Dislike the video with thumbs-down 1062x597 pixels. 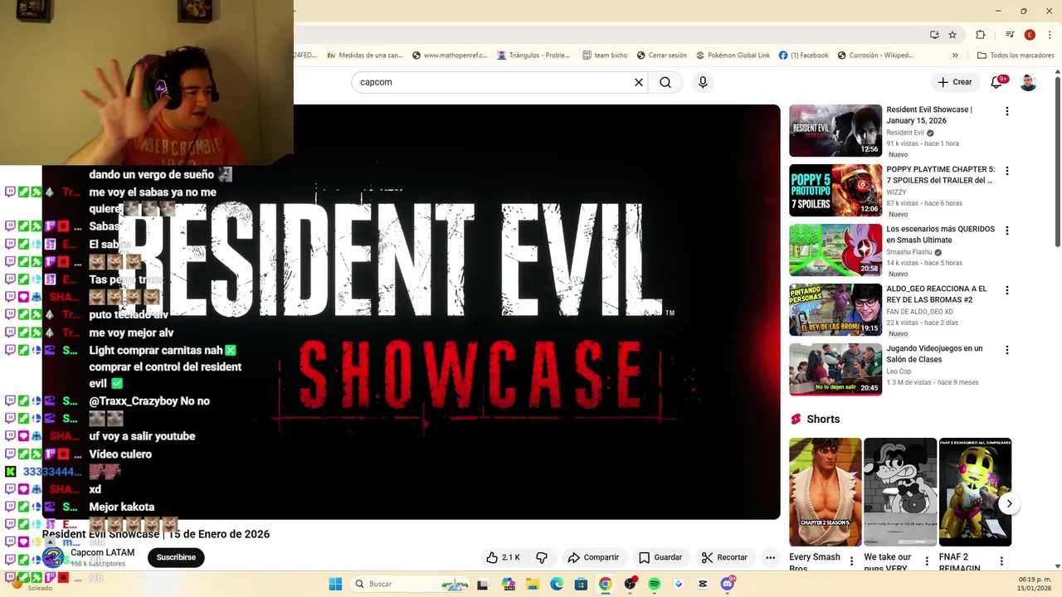(542, 557)
